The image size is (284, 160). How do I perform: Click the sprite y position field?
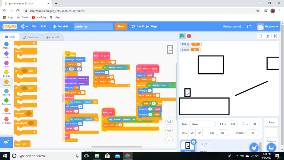pyautogui.click(x=255, y=124)
